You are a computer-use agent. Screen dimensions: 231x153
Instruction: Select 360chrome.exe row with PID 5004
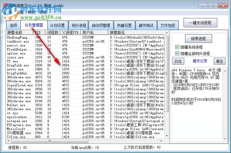(85, 81)
